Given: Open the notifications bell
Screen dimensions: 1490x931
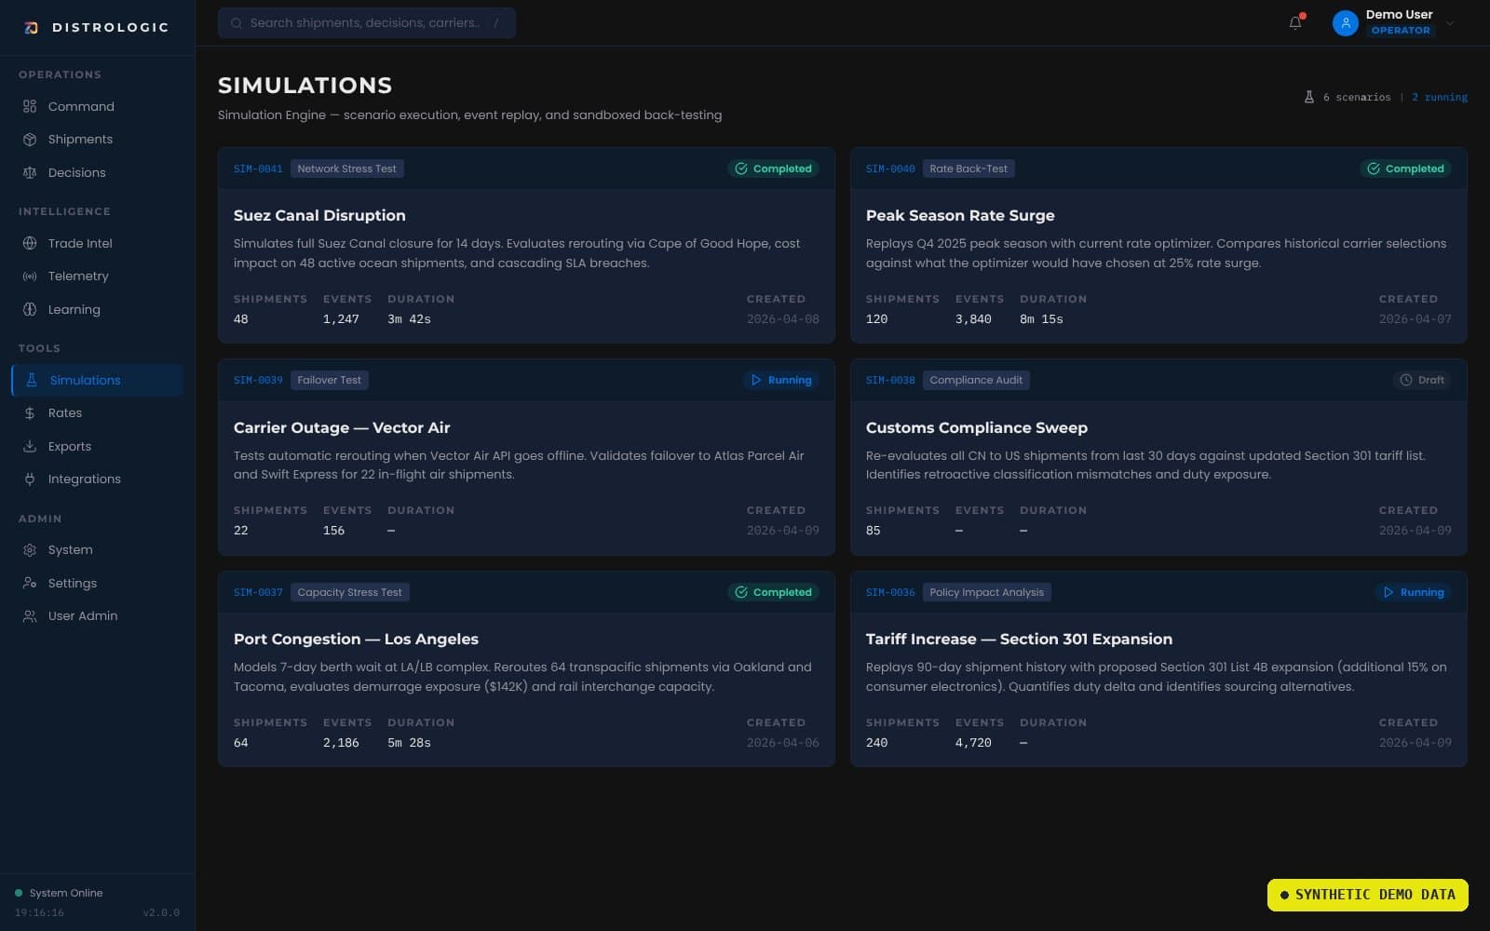Looking at the screenshot, I should (x=1295, y=22).
